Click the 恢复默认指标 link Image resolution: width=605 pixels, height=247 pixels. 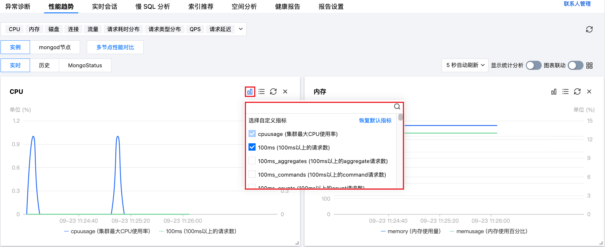(x=375, y=120)
